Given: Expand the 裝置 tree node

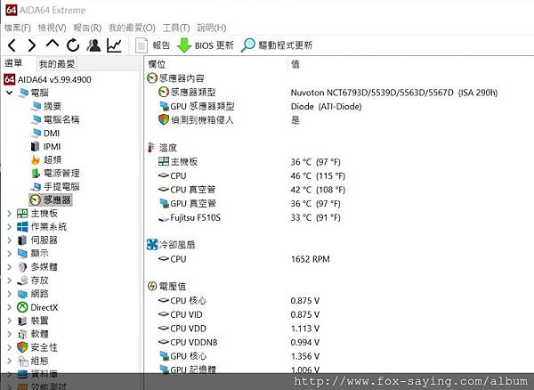Looking at the screenshot, I should point(9,321).
